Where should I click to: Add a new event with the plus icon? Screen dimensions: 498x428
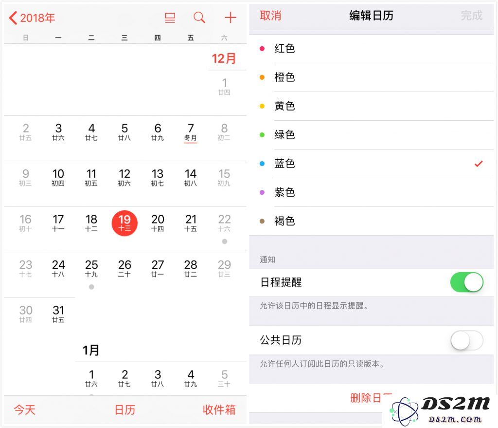pos(230,18)
